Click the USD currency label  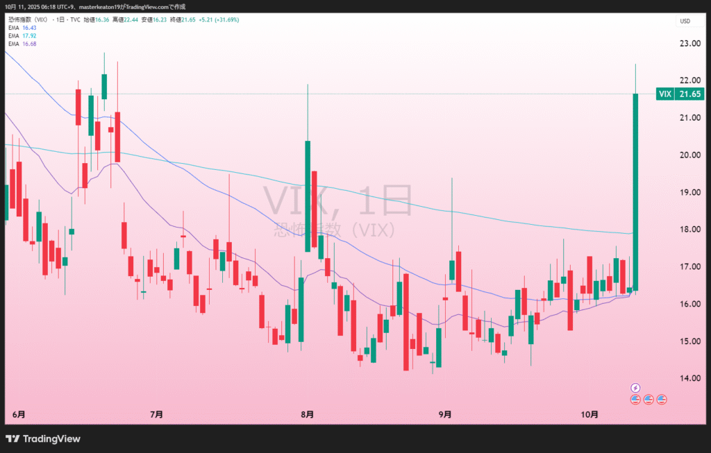[685, 22]
